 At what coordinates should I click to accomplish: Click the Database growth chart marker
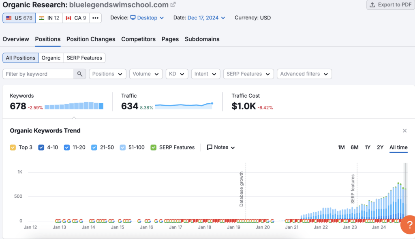tap(242, 189)
